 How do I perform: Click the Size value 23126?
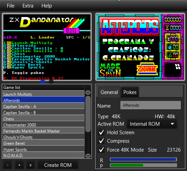[174, 150]
